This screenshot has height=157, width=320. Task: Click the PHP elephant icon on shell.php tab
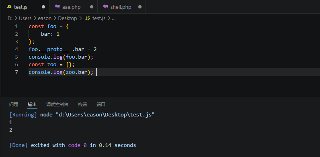[x=105, y=7]
